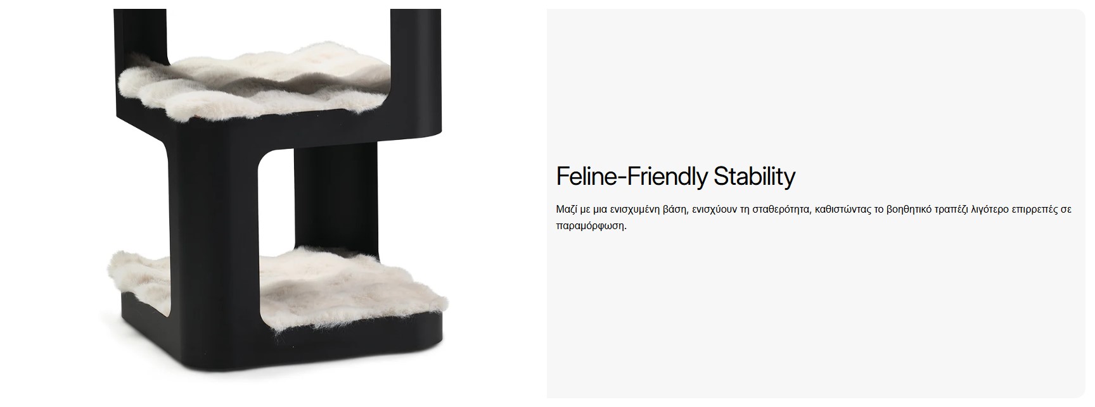
Task: Click the word "Stability" in the heading
Action: coord(754,177)
